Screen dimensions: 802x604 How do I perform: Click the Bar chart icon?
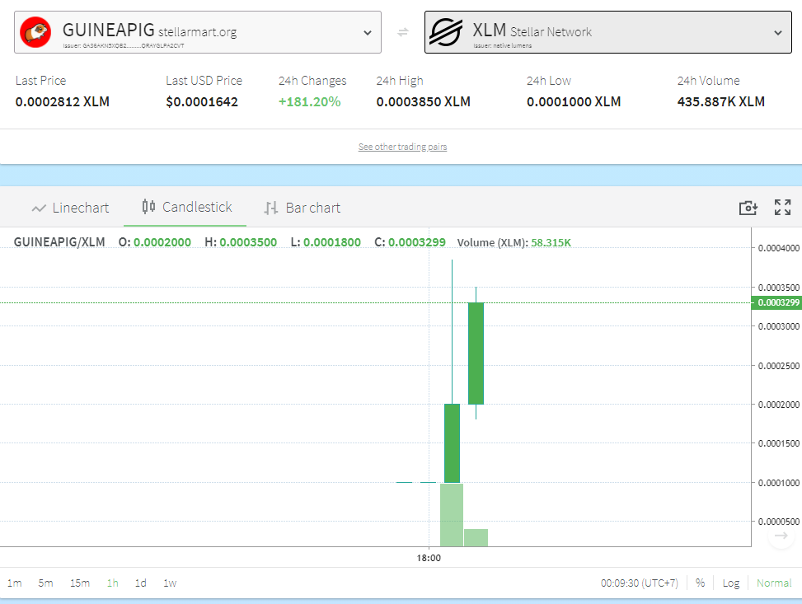[271, 208]
